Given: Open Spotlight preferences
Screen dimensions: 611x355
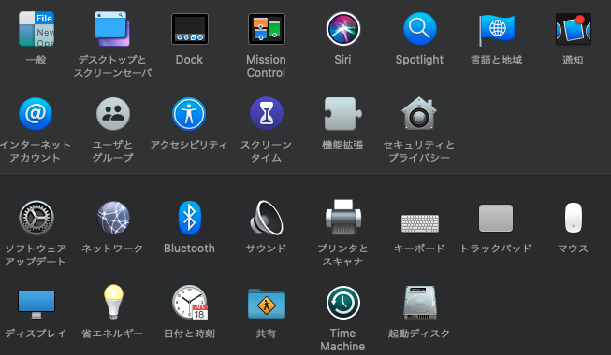Looking at the screenshot, I should pyautogui.click(x=420, y=29).
